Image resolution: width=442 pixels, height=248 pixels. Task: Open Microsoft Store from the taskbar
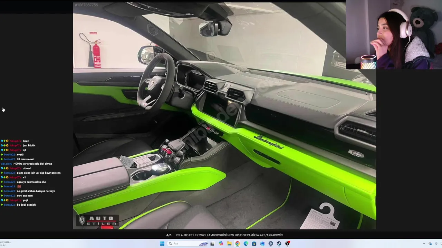[x=254, y=244]
